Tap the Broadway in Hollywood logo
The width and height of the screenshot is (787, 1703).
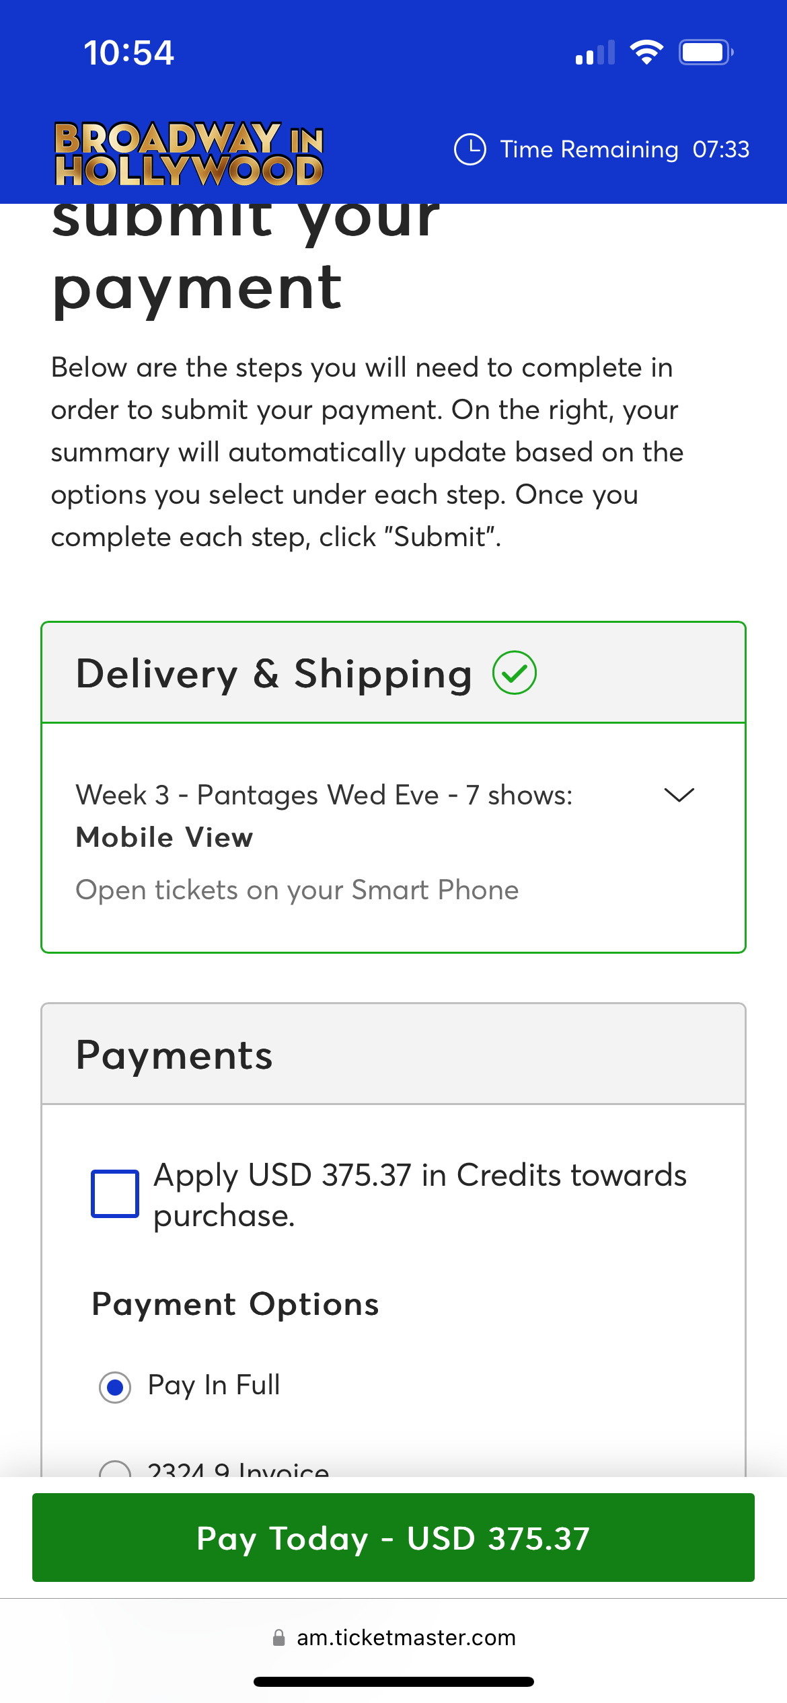click(x=189, y=153)
